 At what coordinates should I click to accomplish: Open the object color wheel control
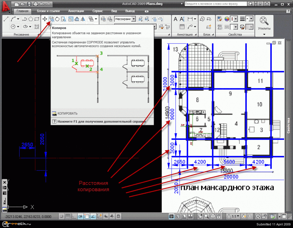click(227, 19)
